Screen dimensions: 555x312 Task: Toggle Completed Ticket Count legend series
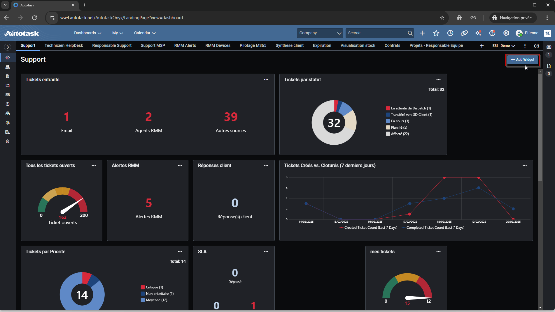pyautogui.click(x=433, y=228)
